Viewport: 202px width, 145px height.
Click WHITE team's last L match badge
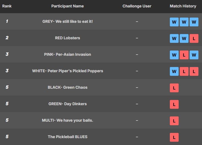pos(194,71)
